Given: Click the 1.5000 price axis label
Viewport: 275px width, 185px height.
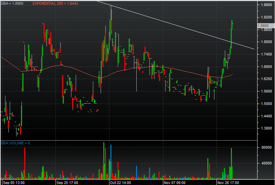Looking at the screenshot, I should point(266,104).
